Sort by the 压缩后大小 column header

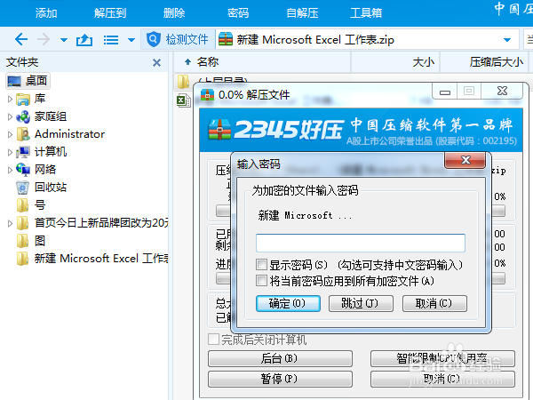[x=497, y=62]
